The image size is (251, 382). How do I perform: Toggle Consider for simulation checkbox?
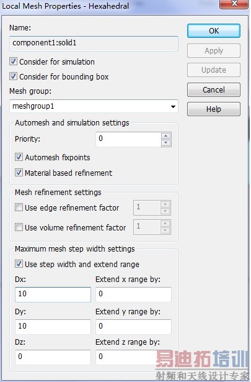[14, 61]
